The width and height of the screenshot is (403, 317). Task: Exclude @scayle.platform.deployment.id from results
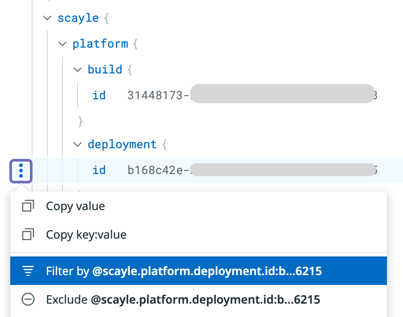(183, 300)
